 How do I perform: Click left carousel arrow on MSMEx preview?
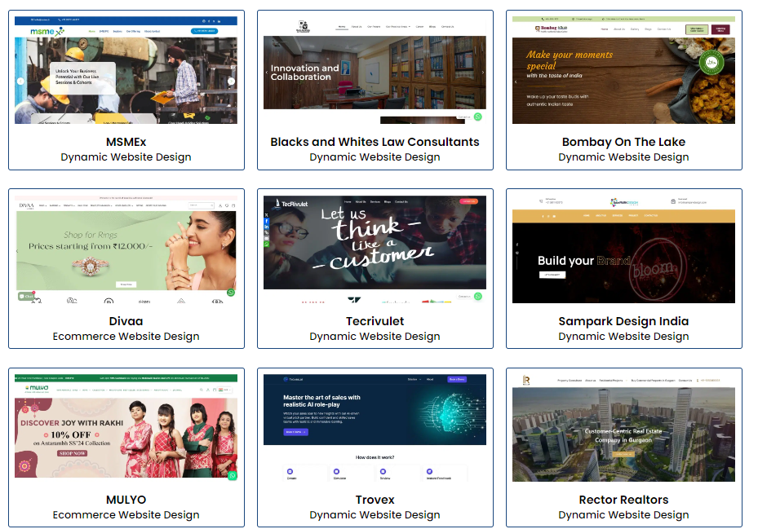(x=20, y=81)
